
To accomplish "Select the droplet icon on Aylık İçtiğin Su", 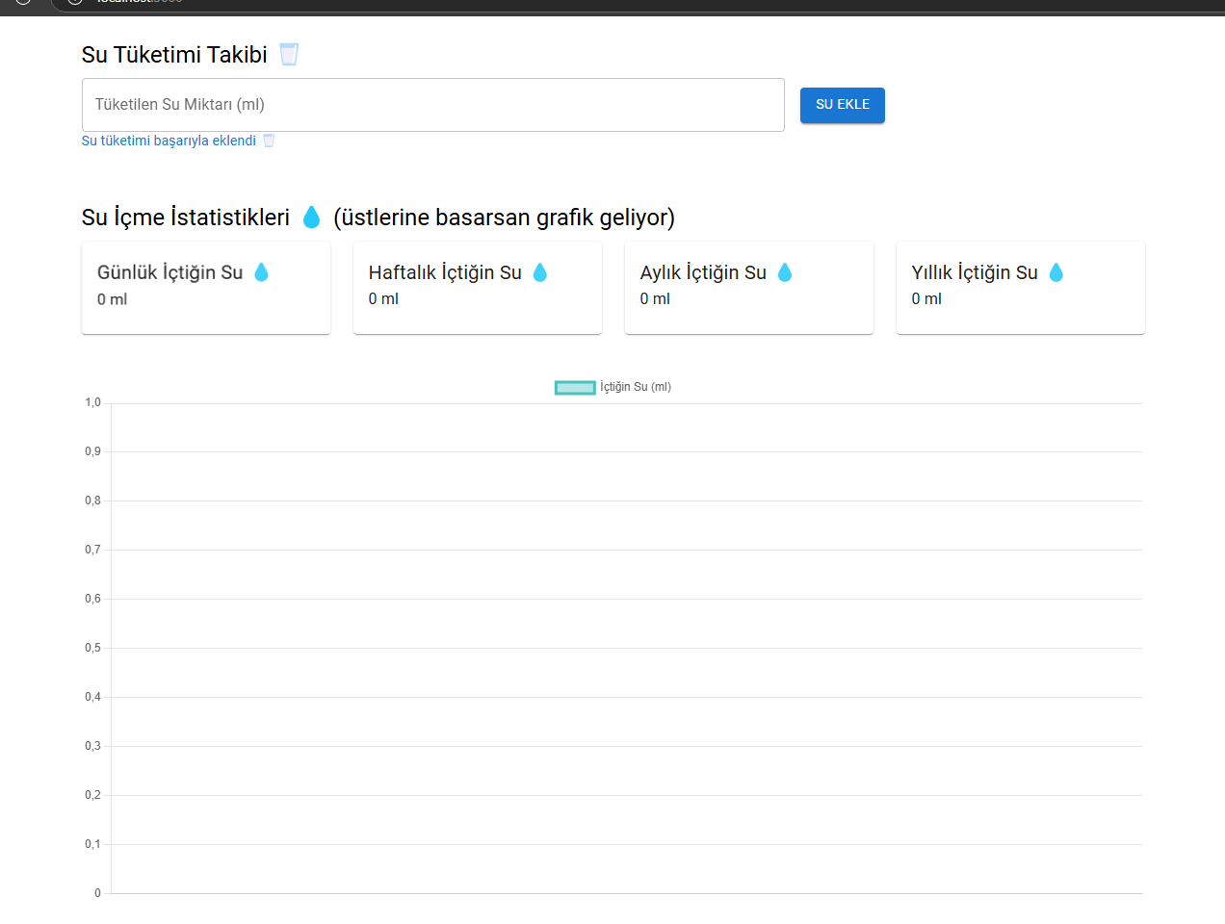I will pos(786,271).
